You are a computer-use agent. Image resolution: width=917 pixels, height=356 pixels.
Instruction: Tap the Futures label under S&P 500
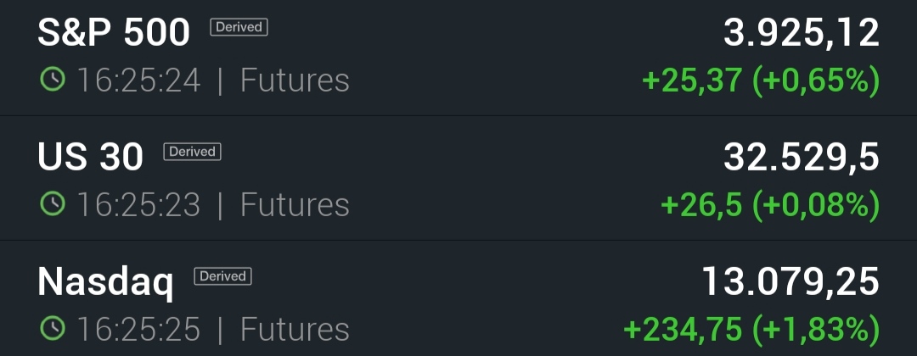[x=295, y=81]
